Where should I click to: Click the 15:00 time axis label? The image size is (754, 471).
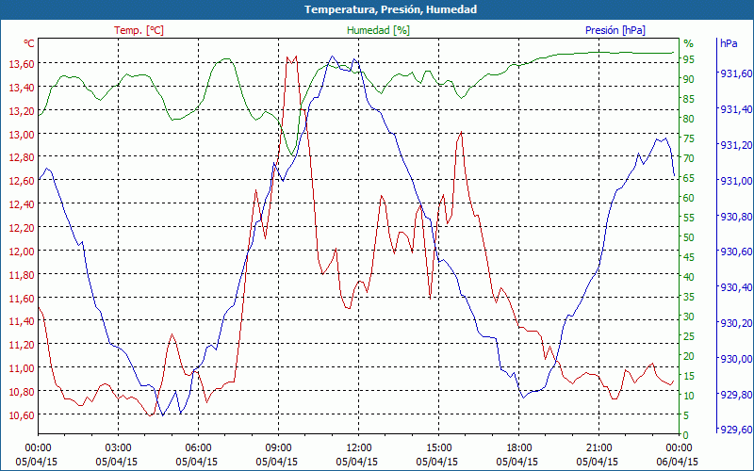[x=438, y=448]
